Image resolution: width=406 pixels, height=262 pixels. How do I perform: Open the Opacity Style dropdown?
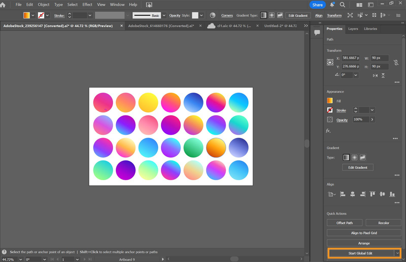[x=200, y=15]
